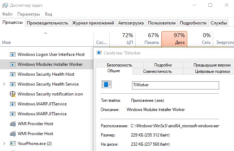Click the Приложение (.exe) file type value
234x151 pixels.
[x=147, y=100]
